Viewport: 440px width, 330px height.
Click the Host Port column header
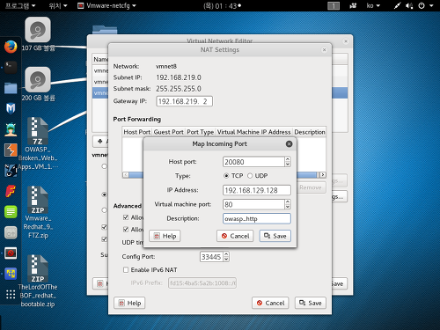pos(137,132)
